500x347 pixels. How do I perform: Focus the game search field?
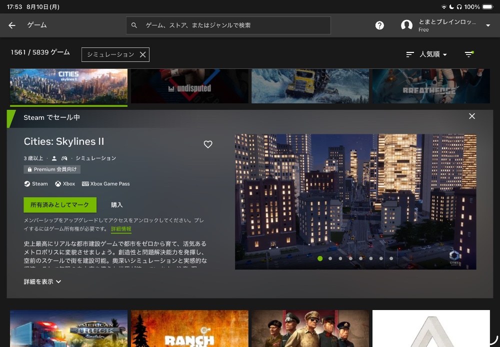[228, 25]
